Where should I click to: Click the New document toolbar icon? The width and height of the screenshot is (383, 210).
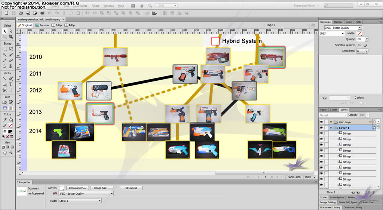[7, 13]
